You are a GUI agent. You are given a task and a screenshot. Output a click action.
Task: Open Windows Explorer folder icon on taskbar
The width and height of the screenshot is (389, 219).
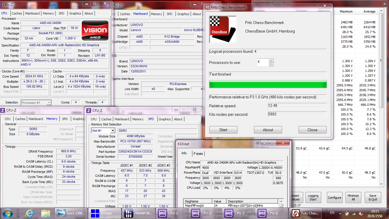pyautogui.click(x=46, y=213)
